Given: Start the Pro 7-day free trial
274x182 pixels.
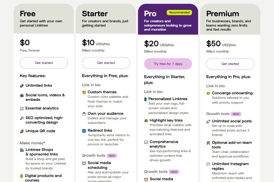Looking at the screenshot, I should [x=168, y=64].
